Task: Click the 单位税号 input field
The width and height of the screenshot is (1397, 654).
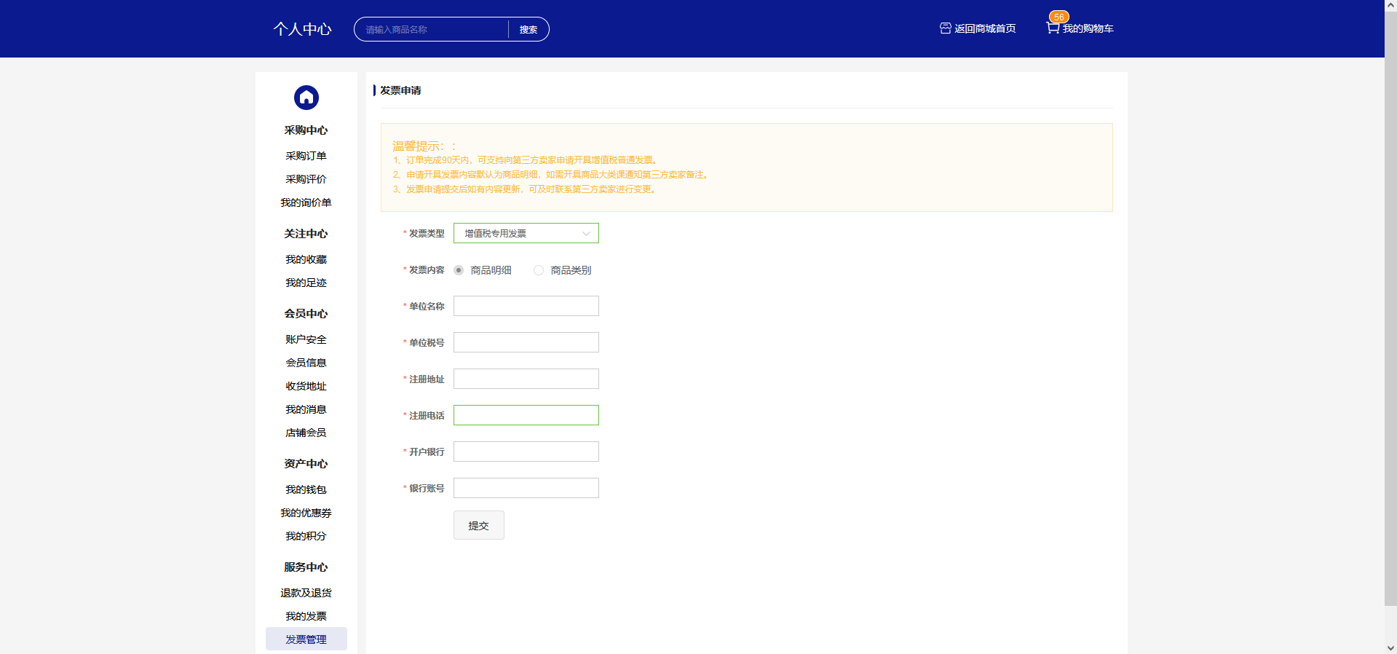Action: point(526,342)
